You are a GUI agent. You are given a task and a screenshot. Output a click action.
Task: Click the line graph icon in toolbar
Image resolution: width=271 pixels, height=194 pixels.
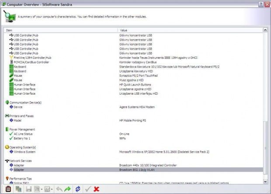tap(47, 189)
